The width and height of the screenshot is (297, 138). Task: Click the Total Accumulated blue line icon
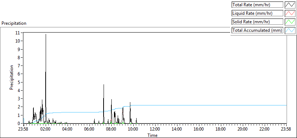click(x=290, y=30)
